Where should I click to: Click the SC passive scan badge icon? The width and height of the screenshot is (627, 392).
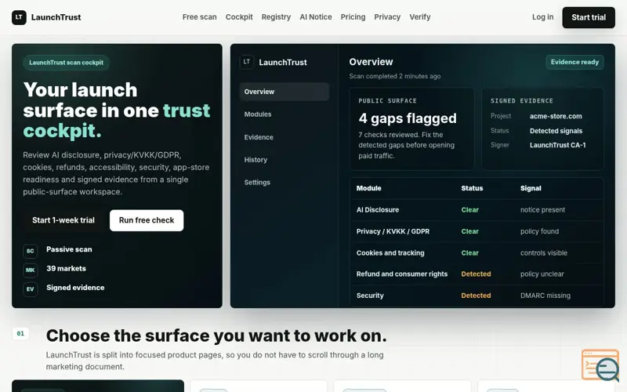coord(30,251)
